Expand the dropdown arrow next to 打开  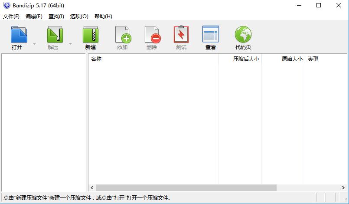[x=34, y=44]
